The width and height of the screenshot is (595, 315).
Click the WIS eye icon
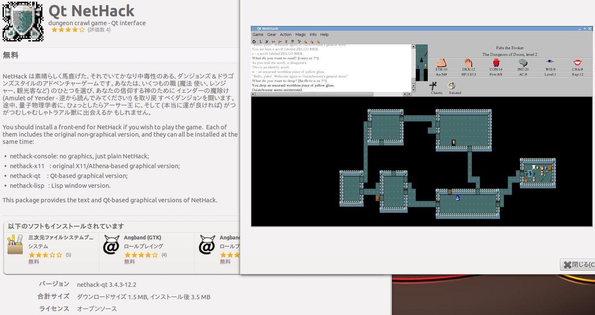pos(550,62)
